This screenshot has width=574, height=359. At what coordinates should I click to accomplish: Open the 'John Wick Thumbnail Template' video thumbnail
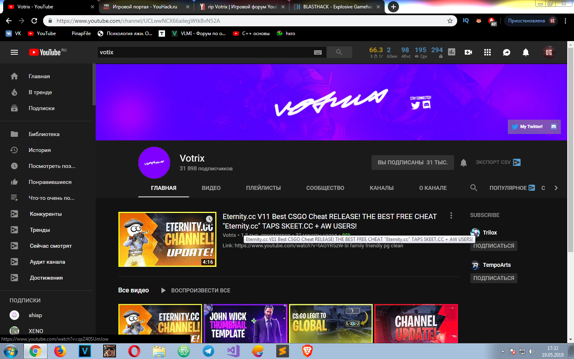point(246,323)
